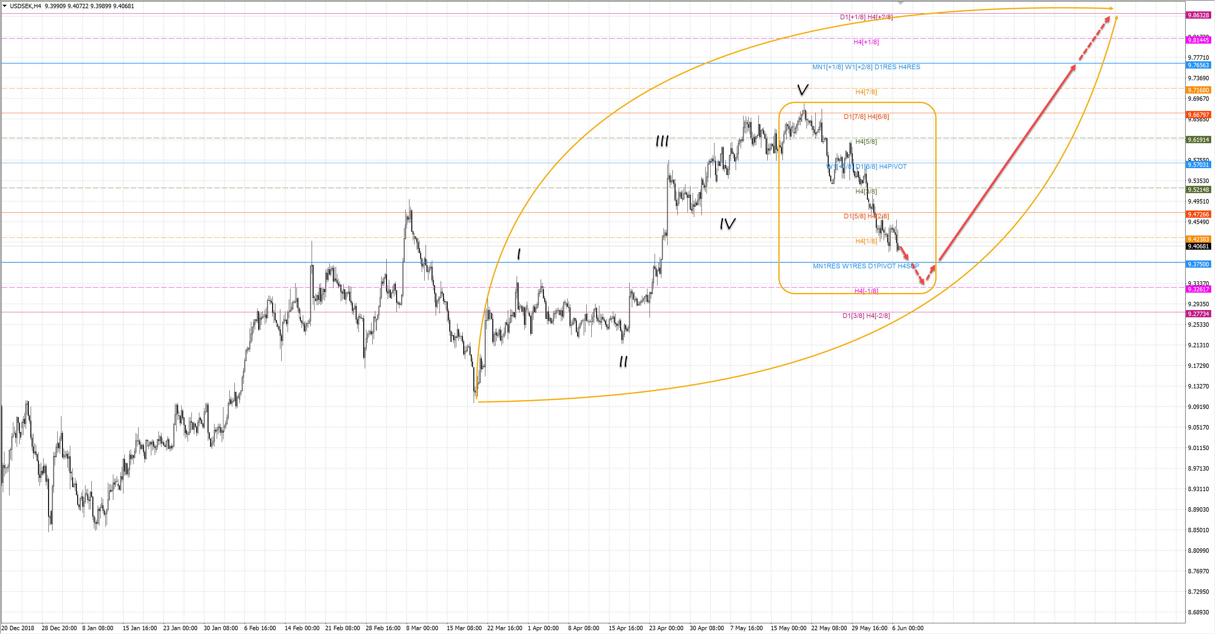
Task: Click the solid red upward arrow line
Action: pyautogui.click(x=1007, y=162)
